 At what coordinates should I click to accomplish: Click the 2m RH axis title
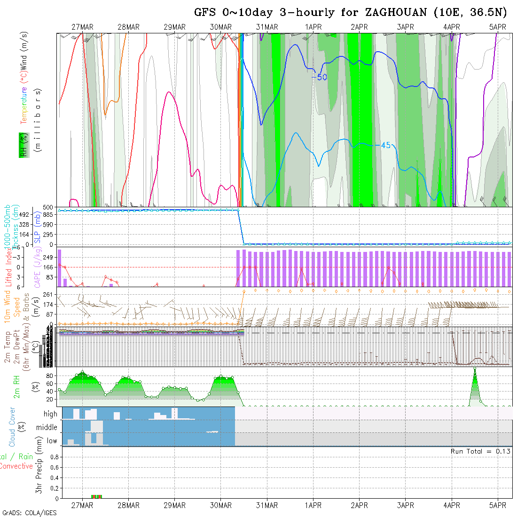click(17, 386)
